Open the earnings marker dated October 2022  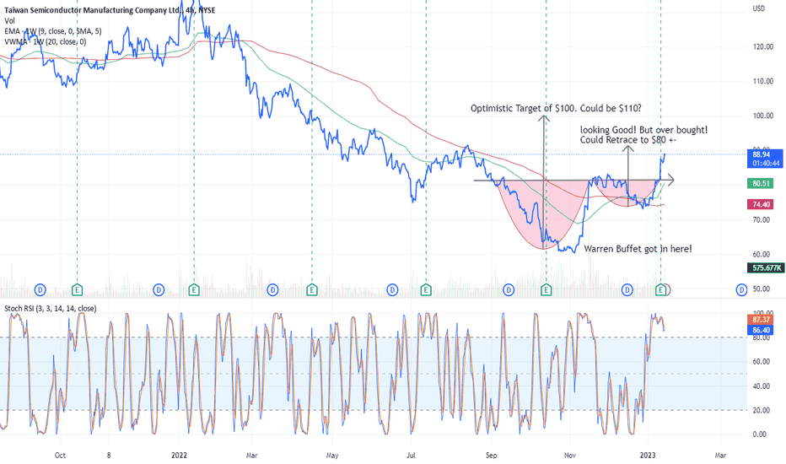pos(546,289)
